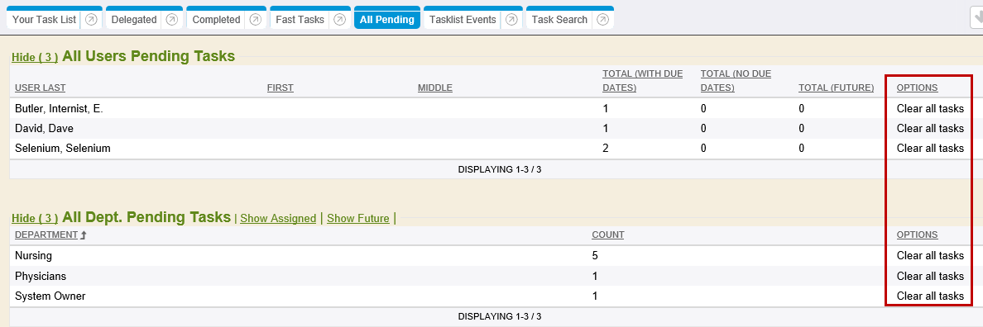Sort by the Department column arrow
Viewport: 983px width, 327px height.
(x=83, y=235)
